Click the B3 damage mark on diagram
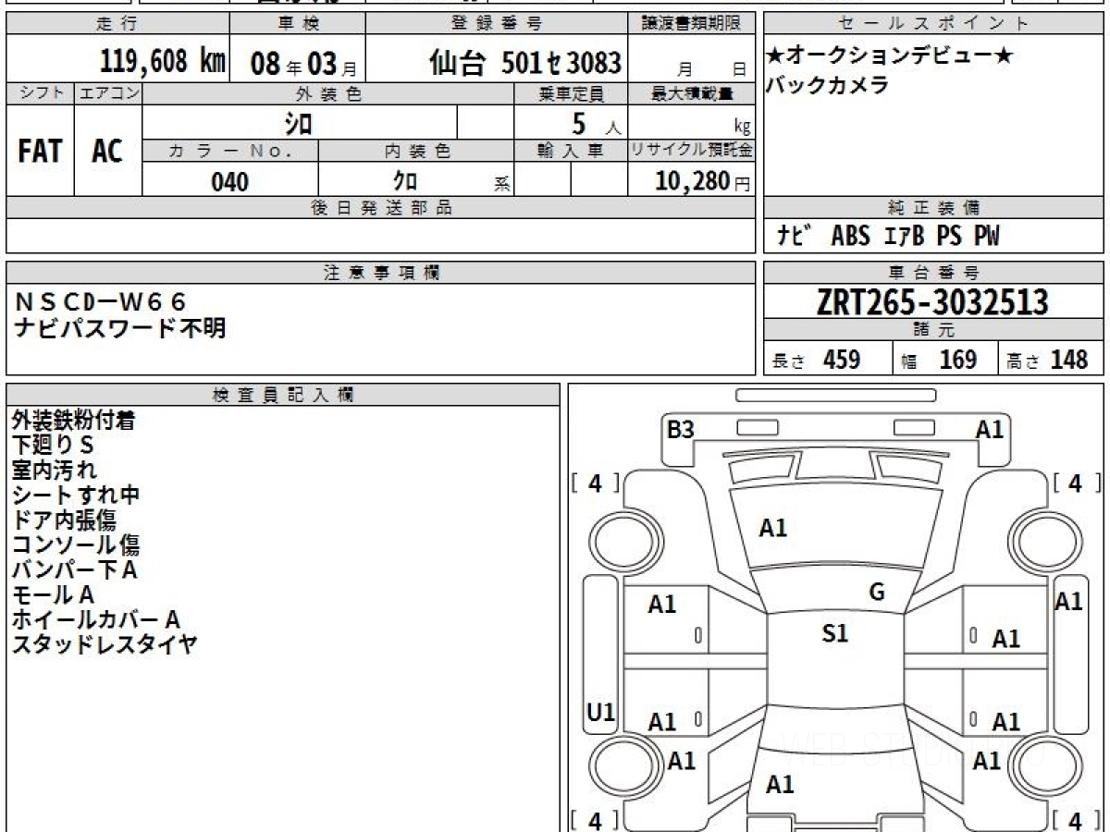 (681, 430)
